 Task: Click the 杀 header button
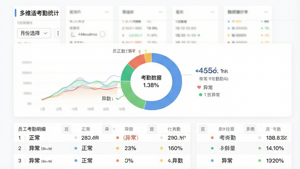(107, 129)
